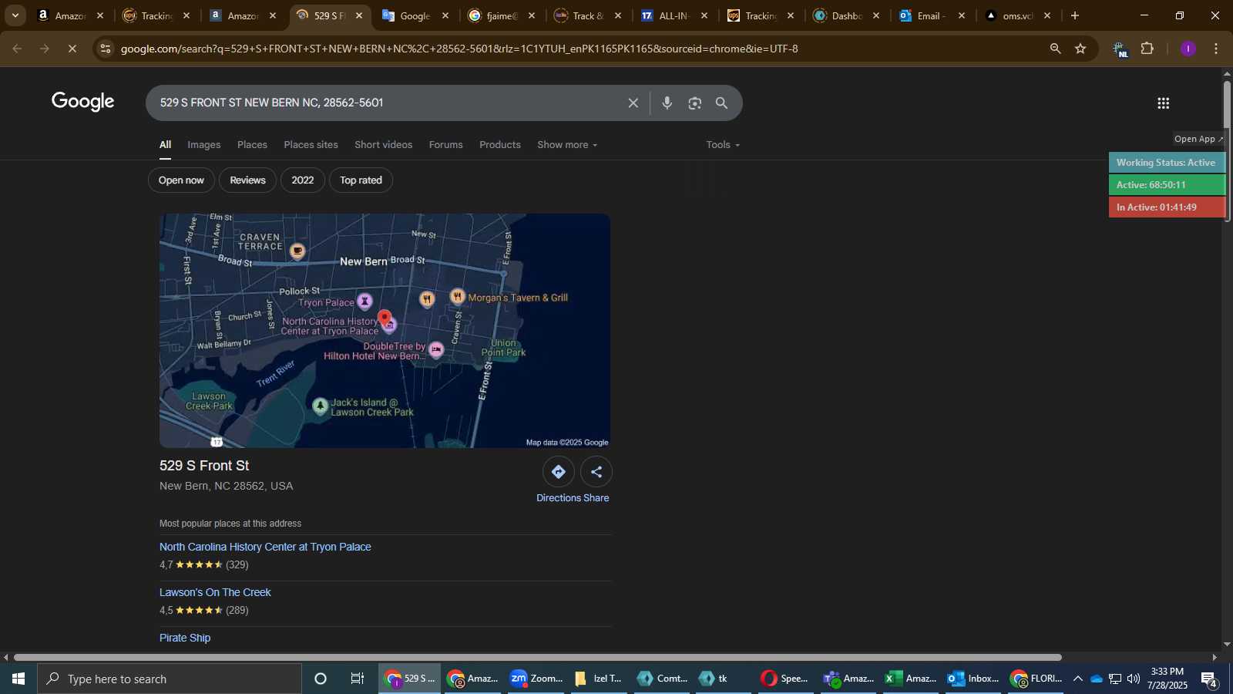Start voice search with microphone icon

pyautogui.click(x=667, y=103)
